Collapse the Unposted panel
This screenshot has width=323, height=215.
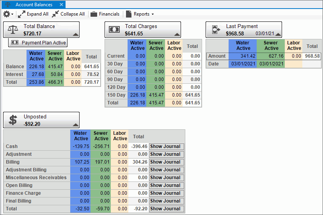pyautogui.click(x=76, y=125)
